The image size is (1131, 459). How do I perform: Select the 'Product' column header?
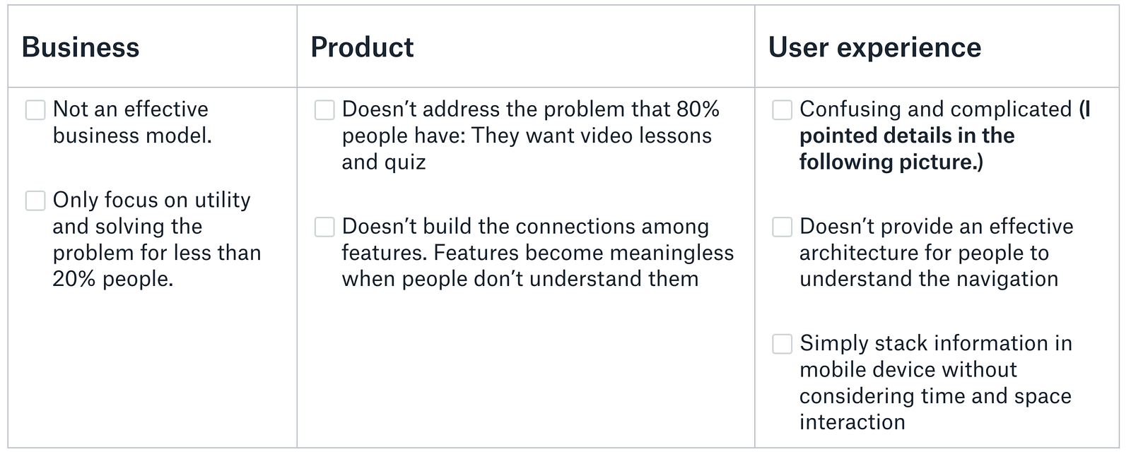point(362,47)
